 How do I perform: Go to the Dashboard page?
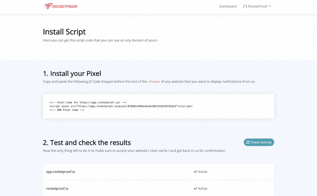228,6
